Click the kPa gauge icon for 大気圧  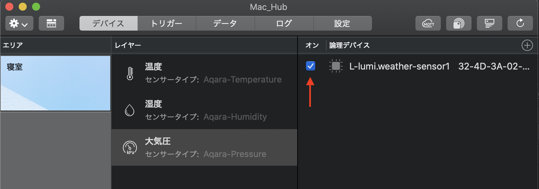(x=130, y=148)
